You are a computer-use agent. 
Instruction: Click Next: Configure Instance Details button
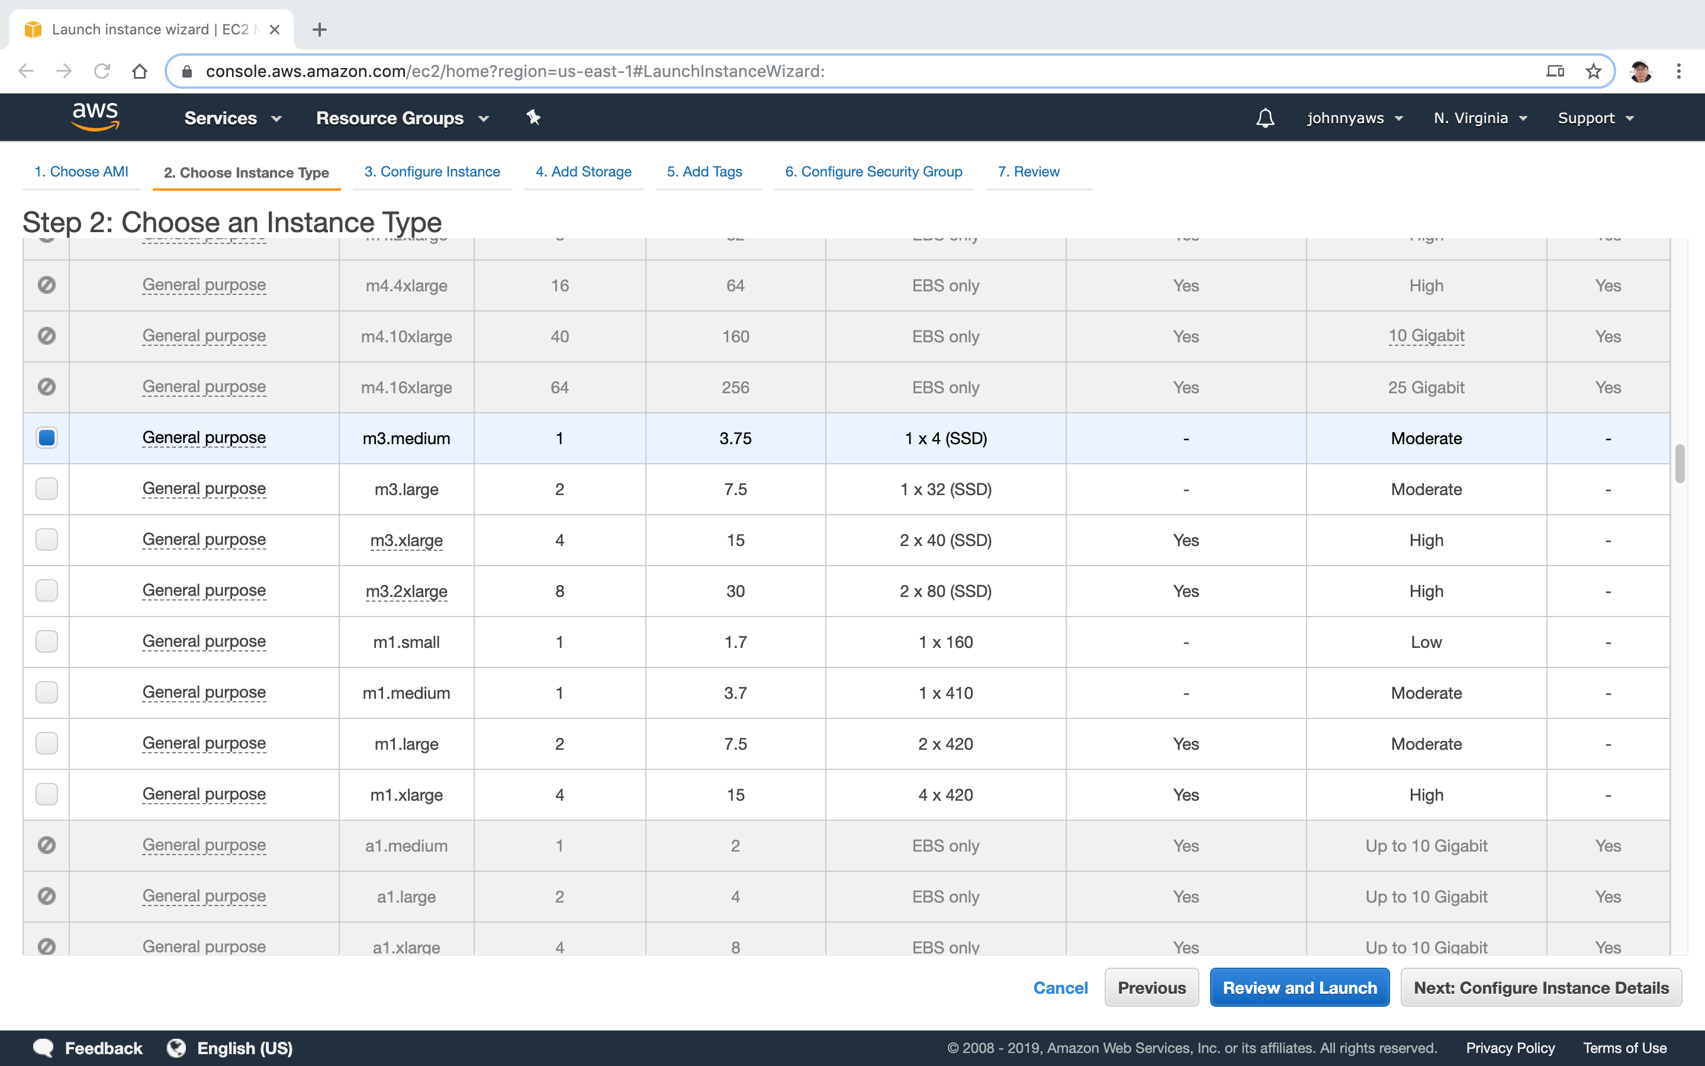coord(1542,988)
